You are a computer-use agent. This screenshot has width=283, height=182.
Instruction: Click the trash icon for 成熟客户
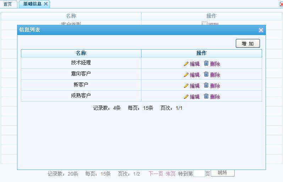point(206,97)
